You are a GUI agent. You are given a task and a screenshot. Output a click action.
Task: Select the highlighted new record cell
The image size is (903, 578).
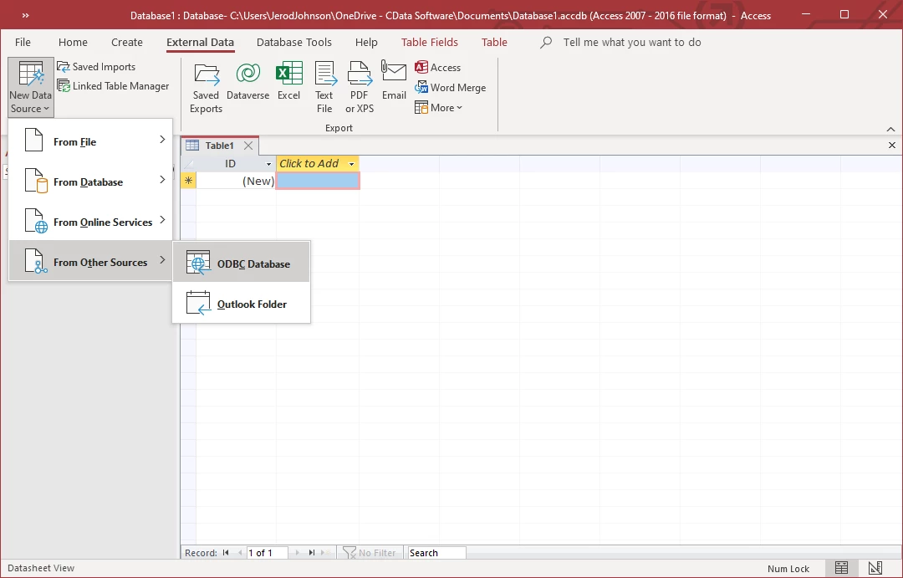pyautogui.click(x=318, y=181)
